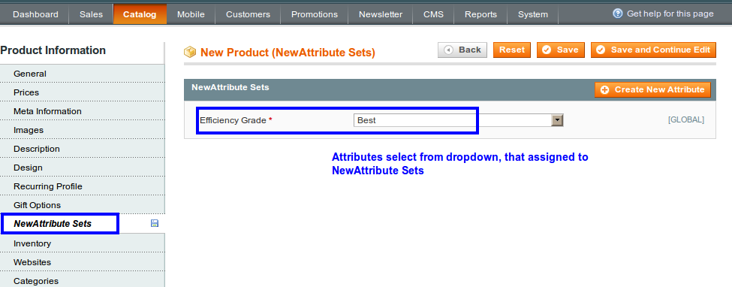Open the Efficiency Grade dropdown arrow
Screen dimensions: 732x287
tap(557, 120)
